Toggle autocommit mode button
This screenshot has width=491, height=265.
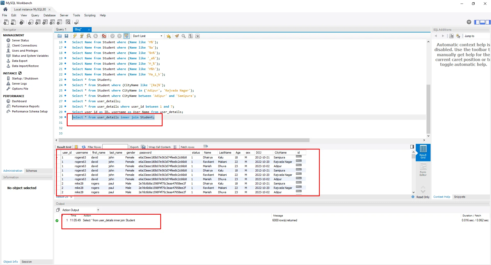point(126,36)
